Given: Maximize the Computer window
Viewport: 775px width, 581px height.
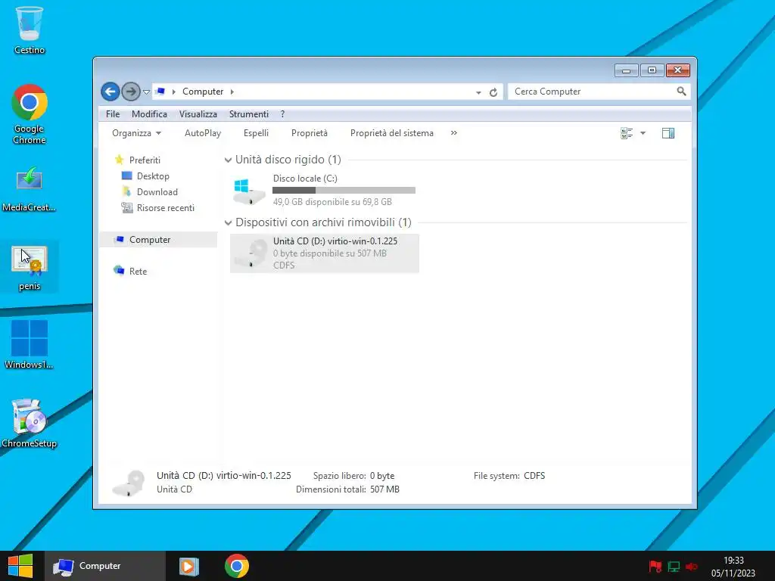Looking at the screenshot, I should pyautogui.click(x=652, y=70).
